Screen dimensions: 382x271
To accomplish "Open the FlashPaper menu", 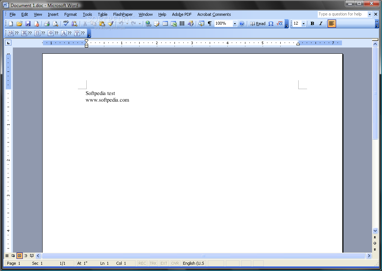I will 123,14.
